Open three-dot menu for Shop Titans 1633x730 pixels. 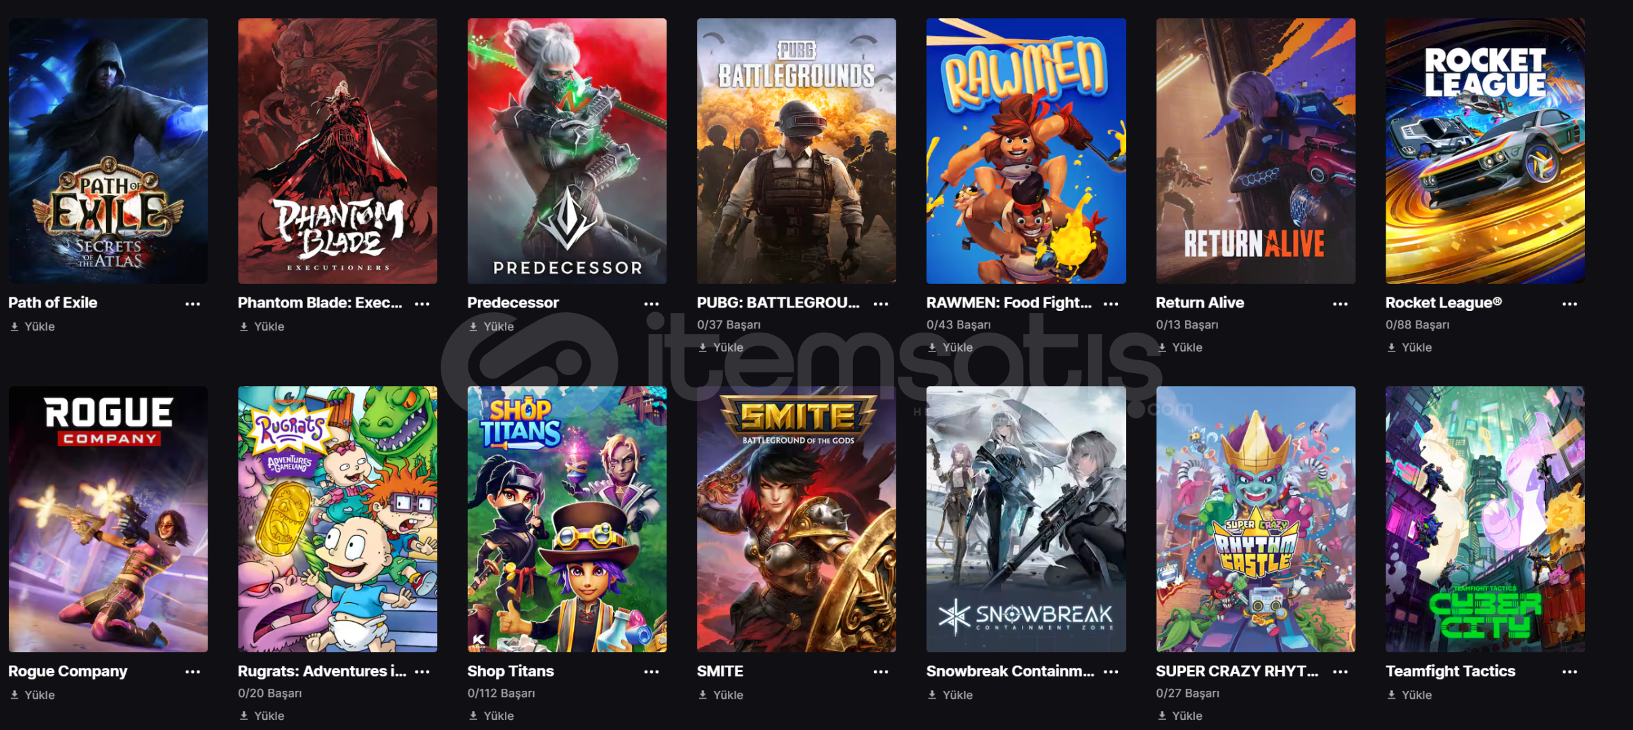[x=652, y=672]
